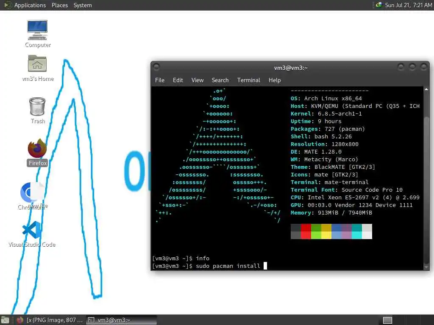The height and width of the screenshot is (325, 434).
Task: Click Show Desktop button in bottom panel
Action: click(x=5, y=320)
